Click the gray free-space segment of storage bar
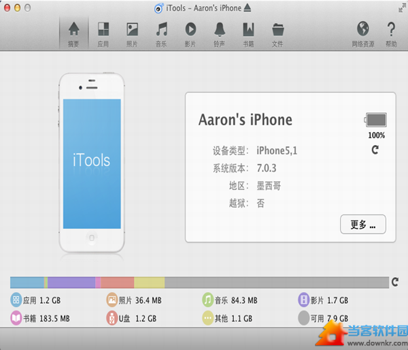 (x=275, y=283)
